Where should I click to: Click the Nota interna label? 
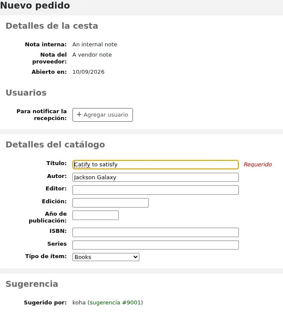coord(46,44)
